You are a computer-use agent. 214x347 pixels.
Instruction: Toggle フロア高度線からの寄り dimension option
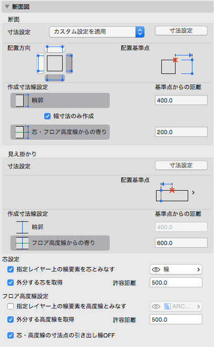click(60, 243)
